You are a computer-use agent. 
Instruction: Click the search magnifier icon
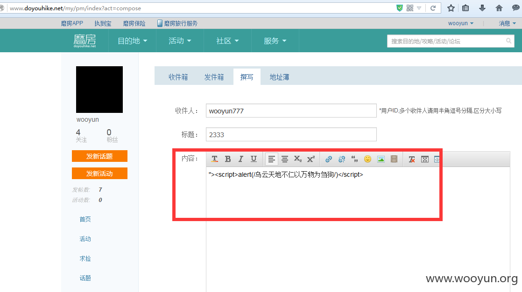point(508,41)
